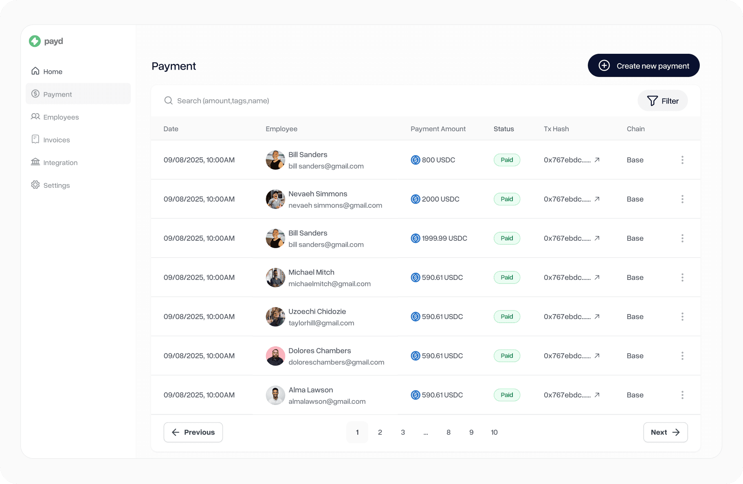The image size is (743, 484).
Task: Jump to page 2
Action: (380, 432)
